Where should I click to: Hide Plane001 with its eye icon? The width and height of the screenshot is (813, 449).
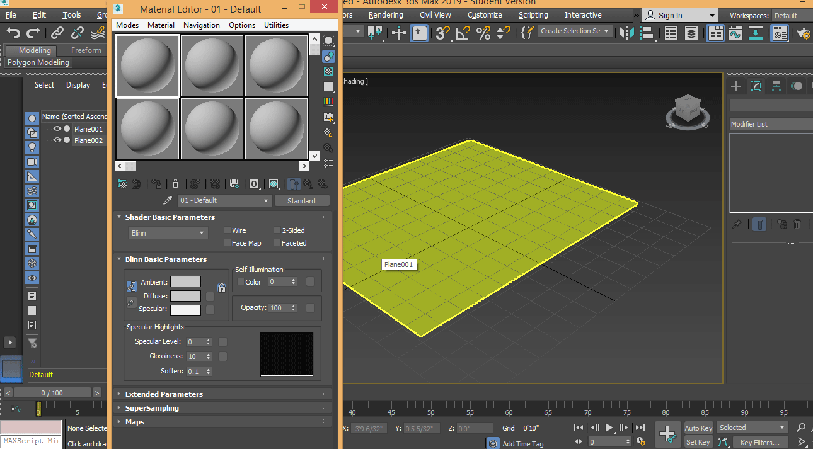click(57, 129)
